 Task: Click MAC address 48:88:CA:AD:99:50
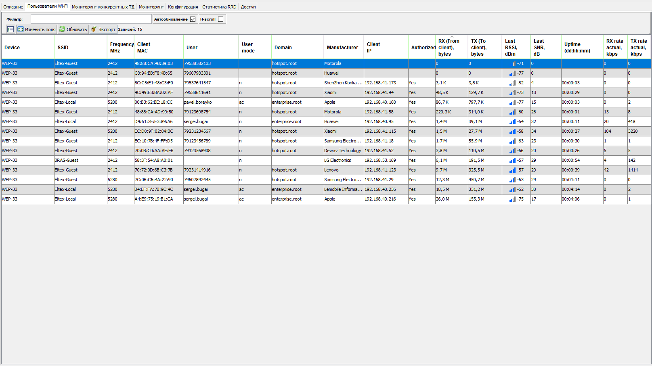(x=159, y=112)
